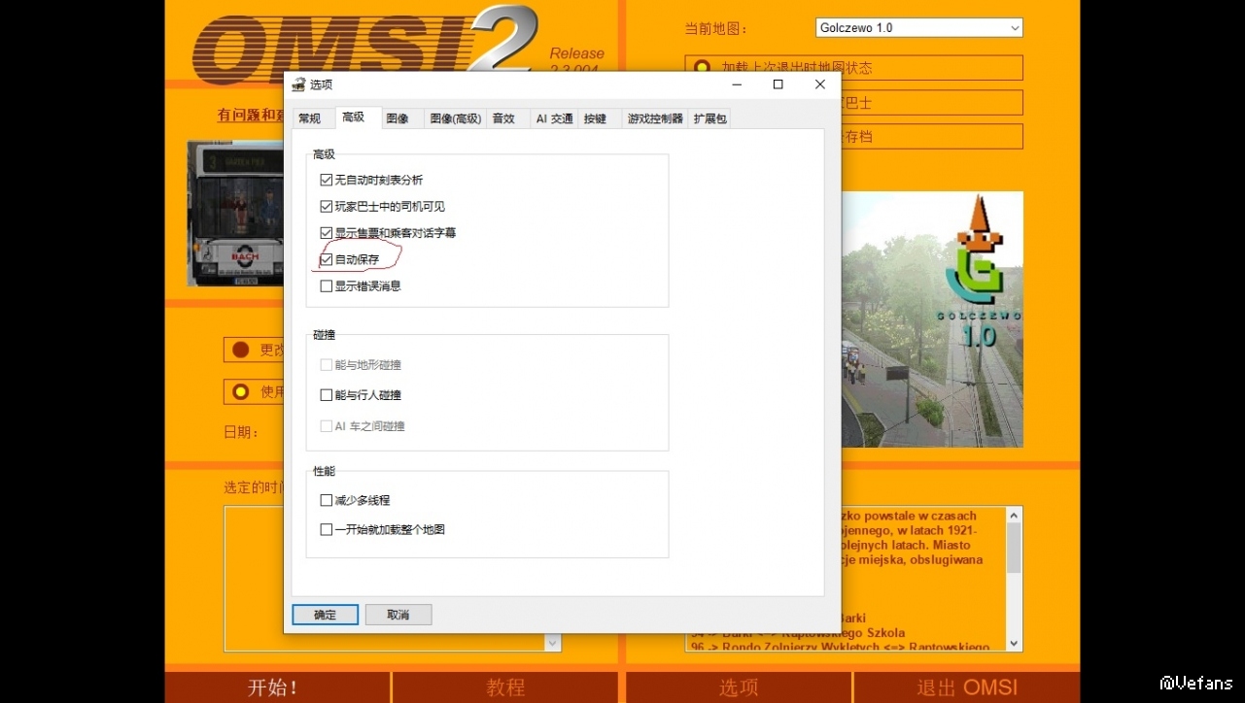Click the 日期 label

point(241,432)
